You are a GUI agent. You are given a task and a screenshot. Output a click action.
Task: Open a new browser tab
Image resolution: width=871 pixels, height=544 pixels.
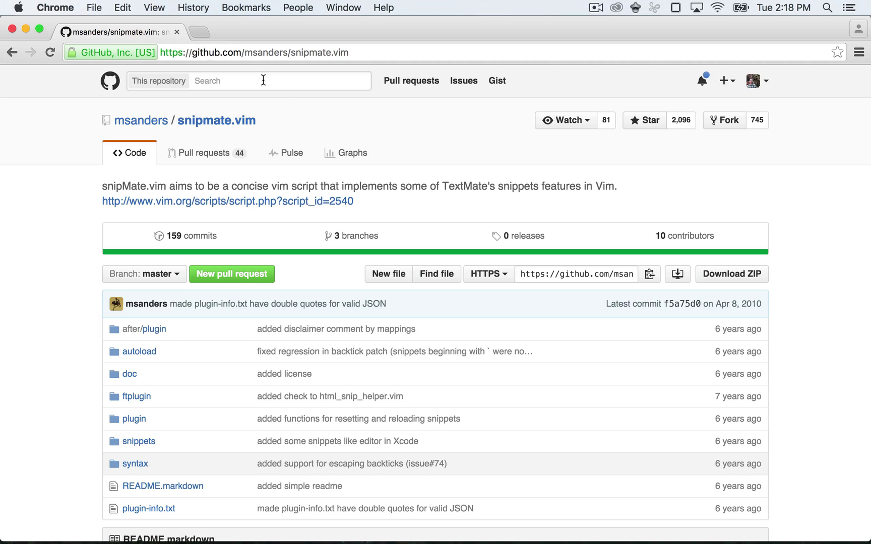pos(200,32)
